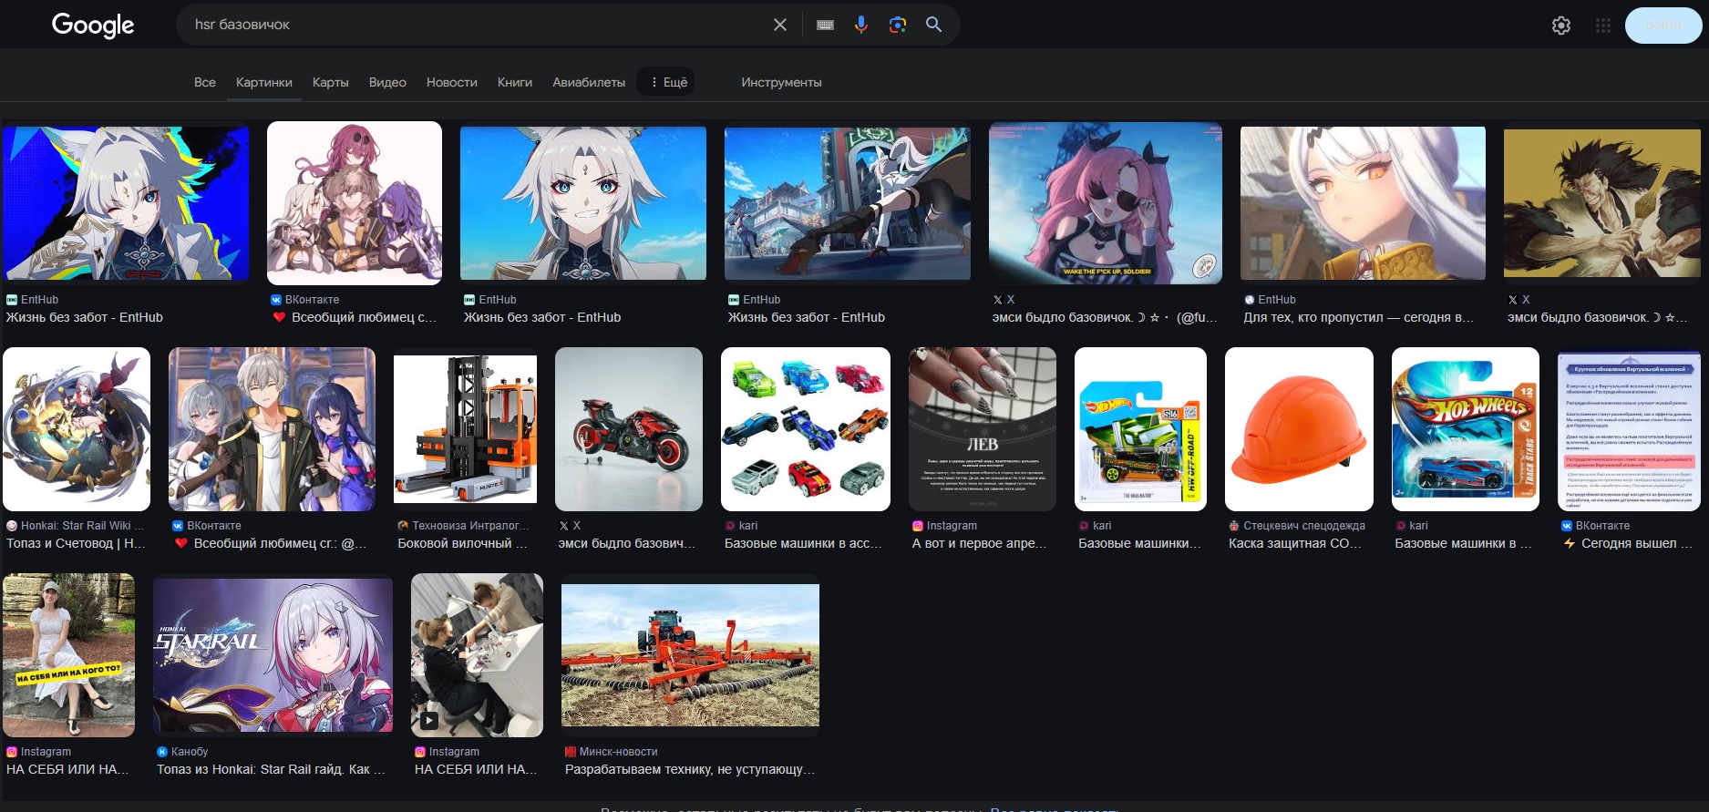Open the toy cars assortment image
Screen dimensions: 1709x812
click(806, 429)
